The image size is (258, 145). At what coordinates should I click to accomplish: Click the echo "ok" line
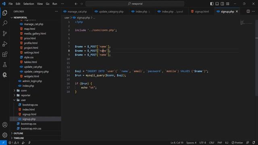[x=89, y=88]
